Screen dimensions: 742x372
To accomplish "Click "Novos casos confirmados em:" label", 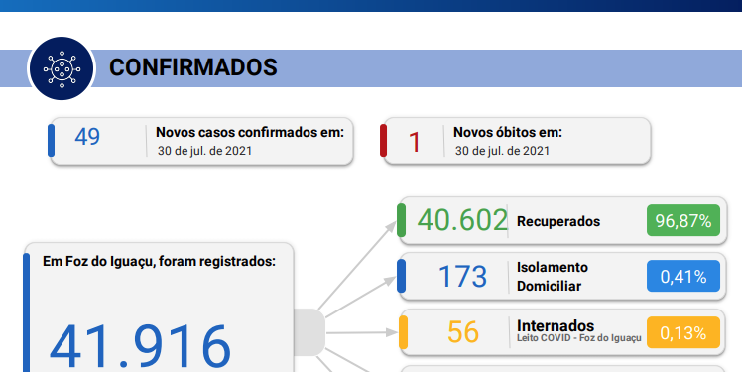I will pos(250,132).
